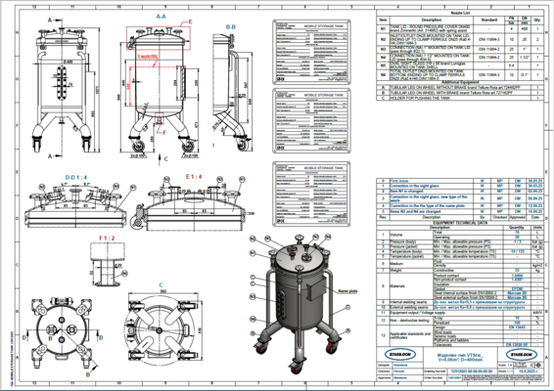Click "TUBULAR LEG ON WHEEL WITH BRAKE" row

click(460, 93)
